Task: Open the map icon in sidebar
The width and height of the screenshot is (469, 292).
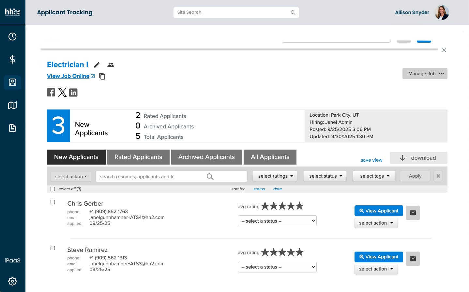Action: tap(12, 105)
